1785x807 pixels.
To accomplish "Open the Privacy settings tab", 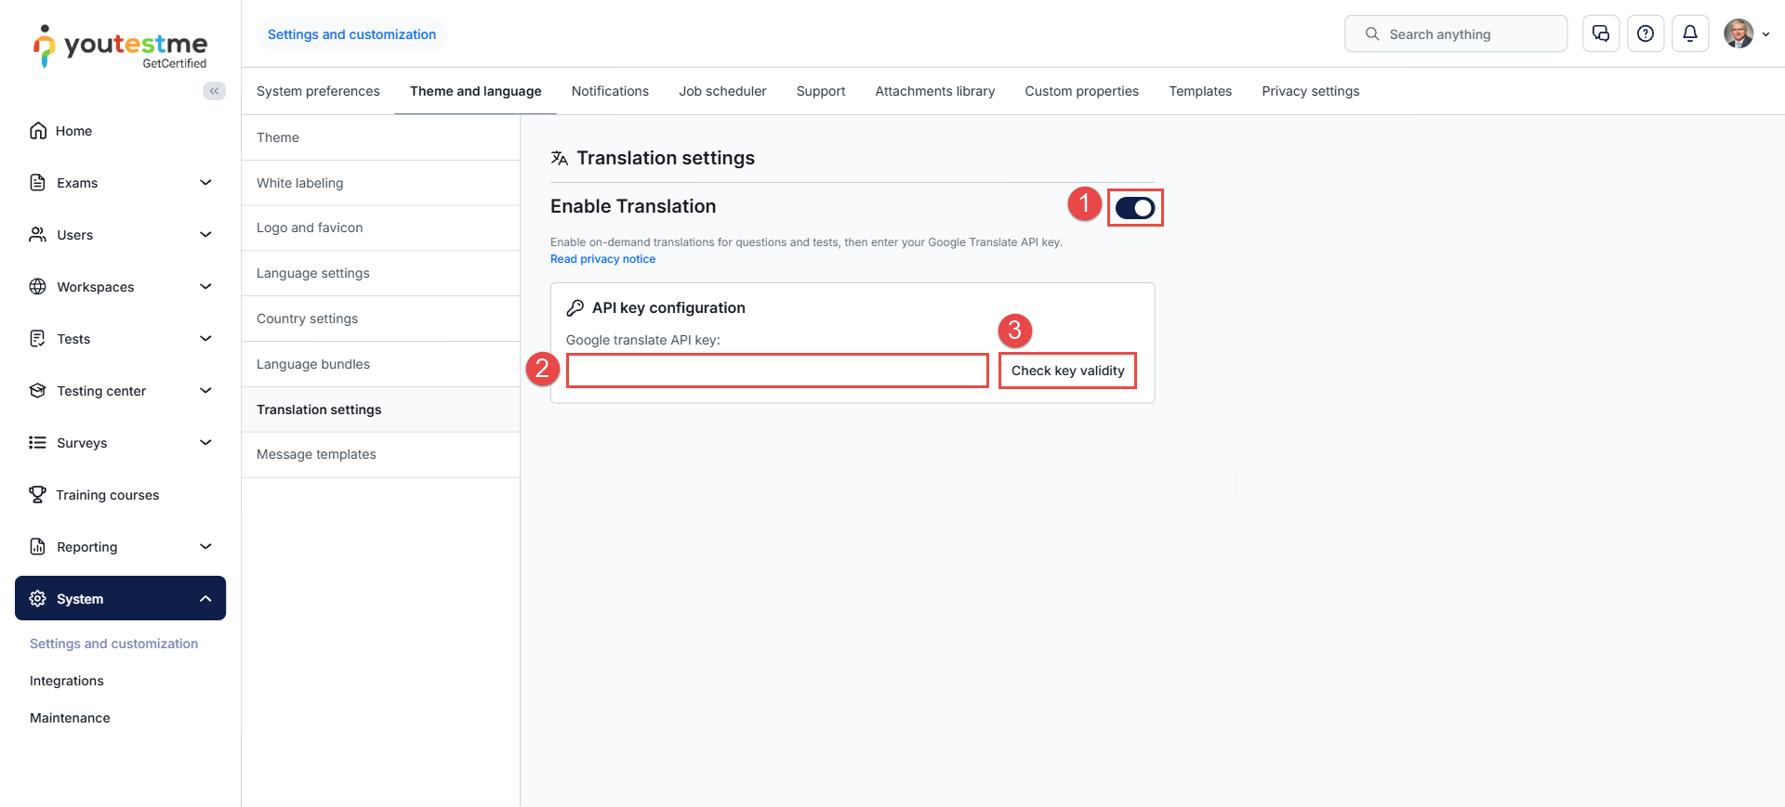I will coord(1311,91).
